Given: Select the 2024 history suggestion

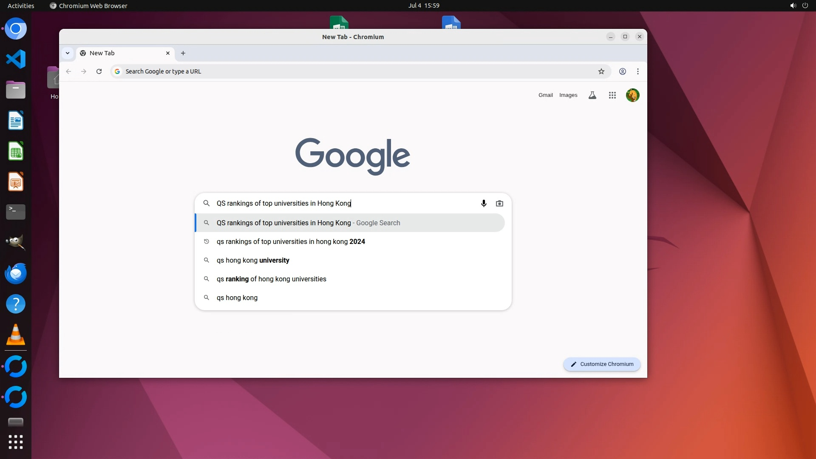Looking at the screenshot, I should click(291, 241).
